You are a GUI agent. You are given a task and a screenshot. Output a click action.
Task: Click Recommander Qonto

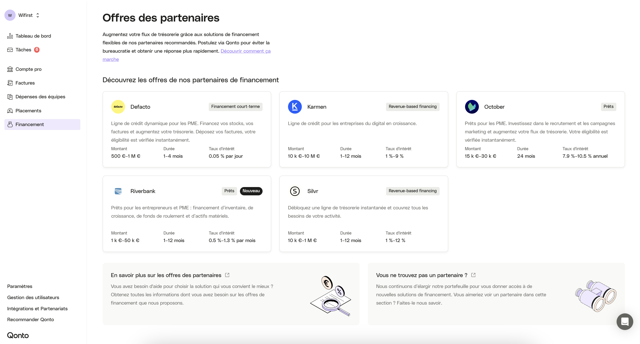(31, 320)
